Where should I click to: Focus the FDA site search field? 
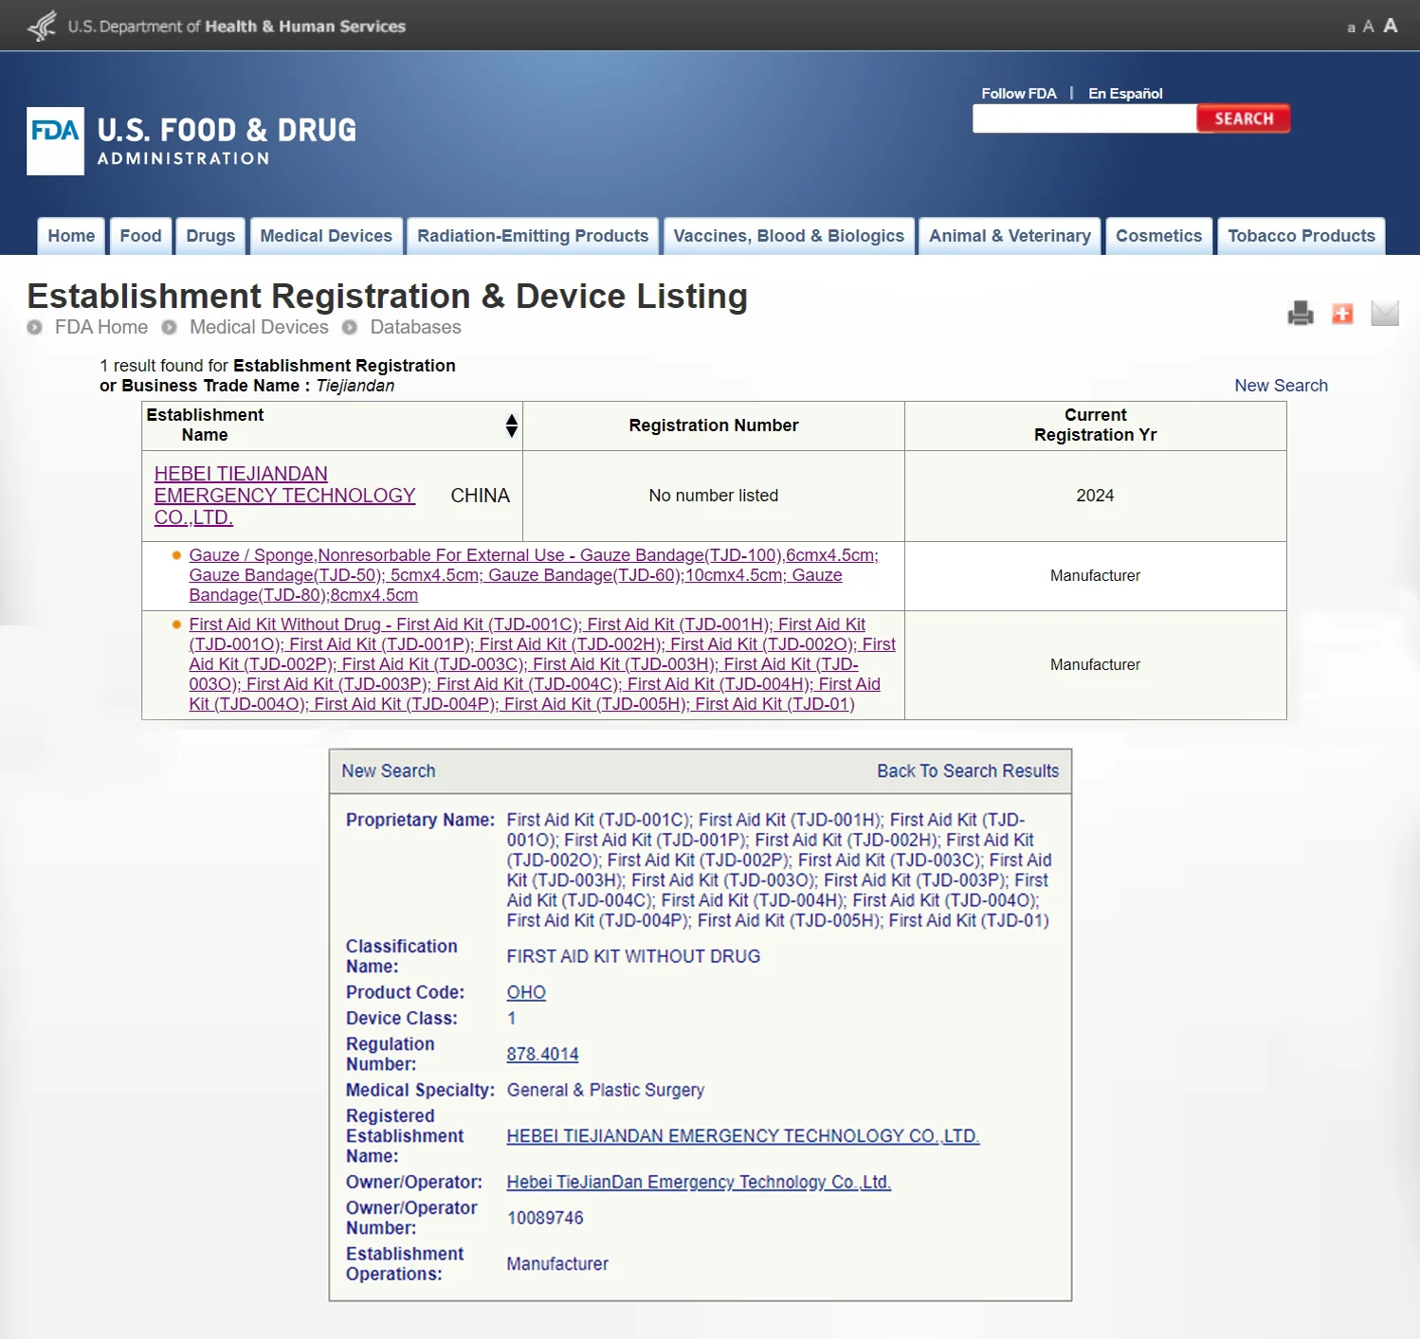click(x=1084, y=118)
